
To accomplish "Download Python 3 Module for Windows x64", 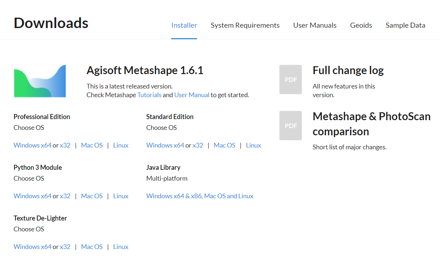I will click(32, 196).
